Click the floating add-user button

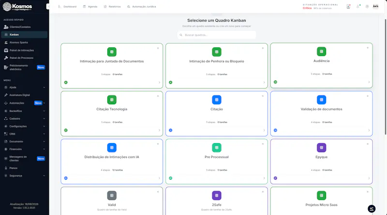(372, 209)
